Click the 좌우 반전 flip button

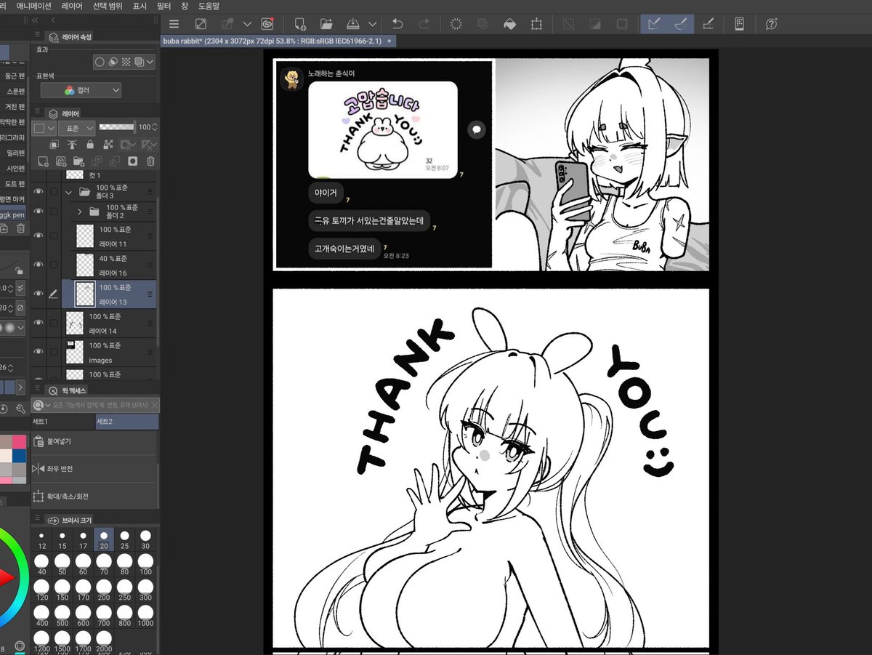click(94, 469)
